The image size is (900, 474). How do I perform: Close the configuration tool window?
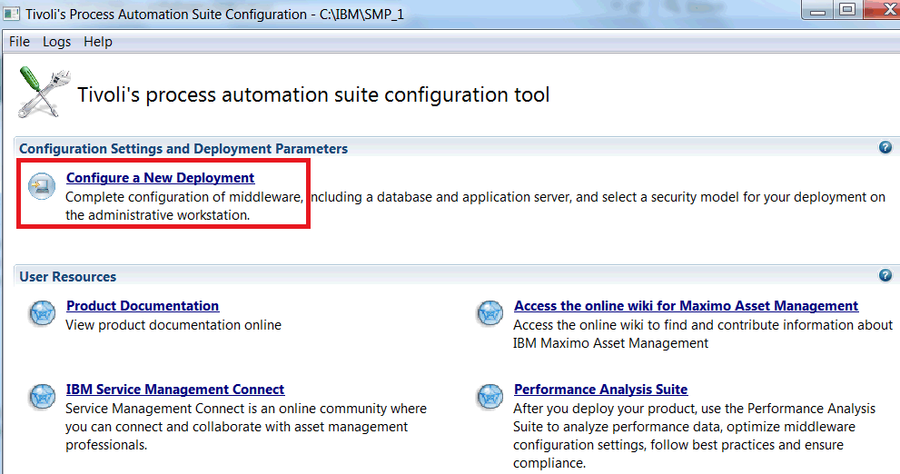point(884,10)
